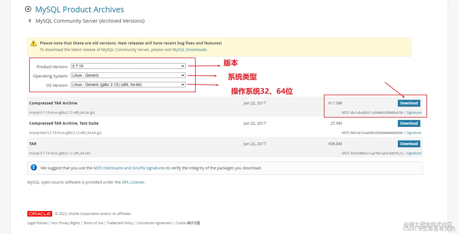Download the Compressed TAR Archive 611.0M

pos(409,103)
